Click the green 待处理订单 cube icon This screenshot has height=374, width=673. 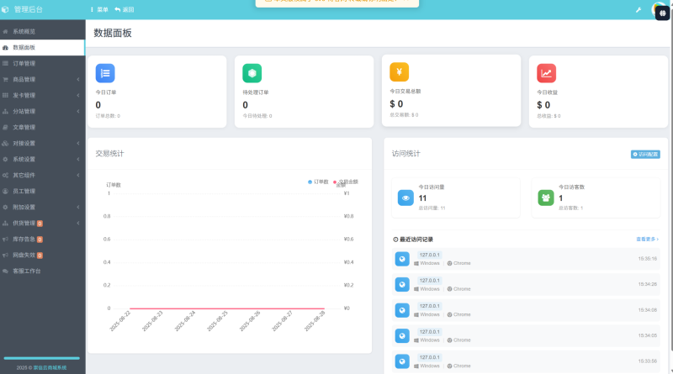252,73
